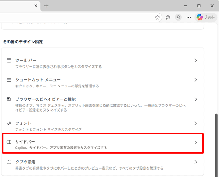Click the サイドバー panel icon
This screenshot has width=219, height=177.
9,142
